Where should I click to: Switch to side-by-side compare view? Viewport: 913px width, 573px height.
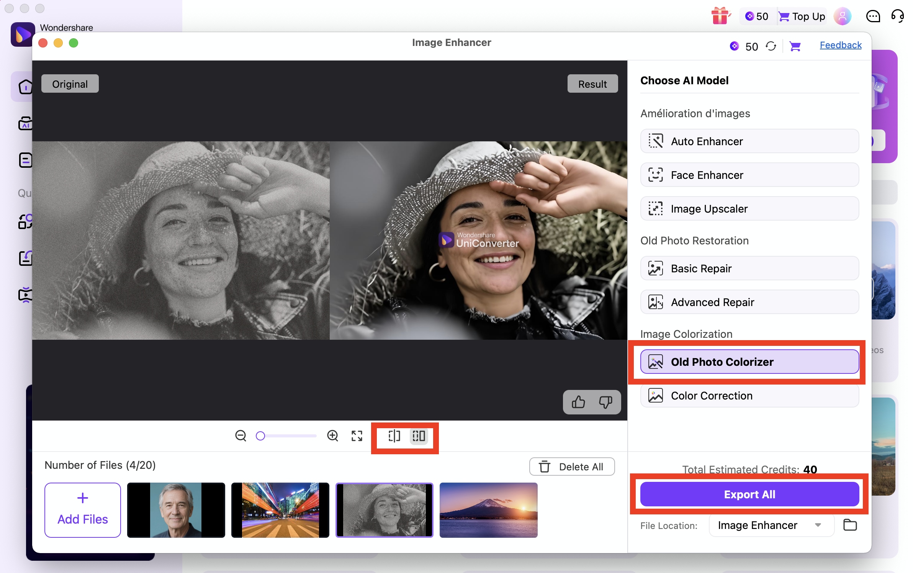point(419,436)
